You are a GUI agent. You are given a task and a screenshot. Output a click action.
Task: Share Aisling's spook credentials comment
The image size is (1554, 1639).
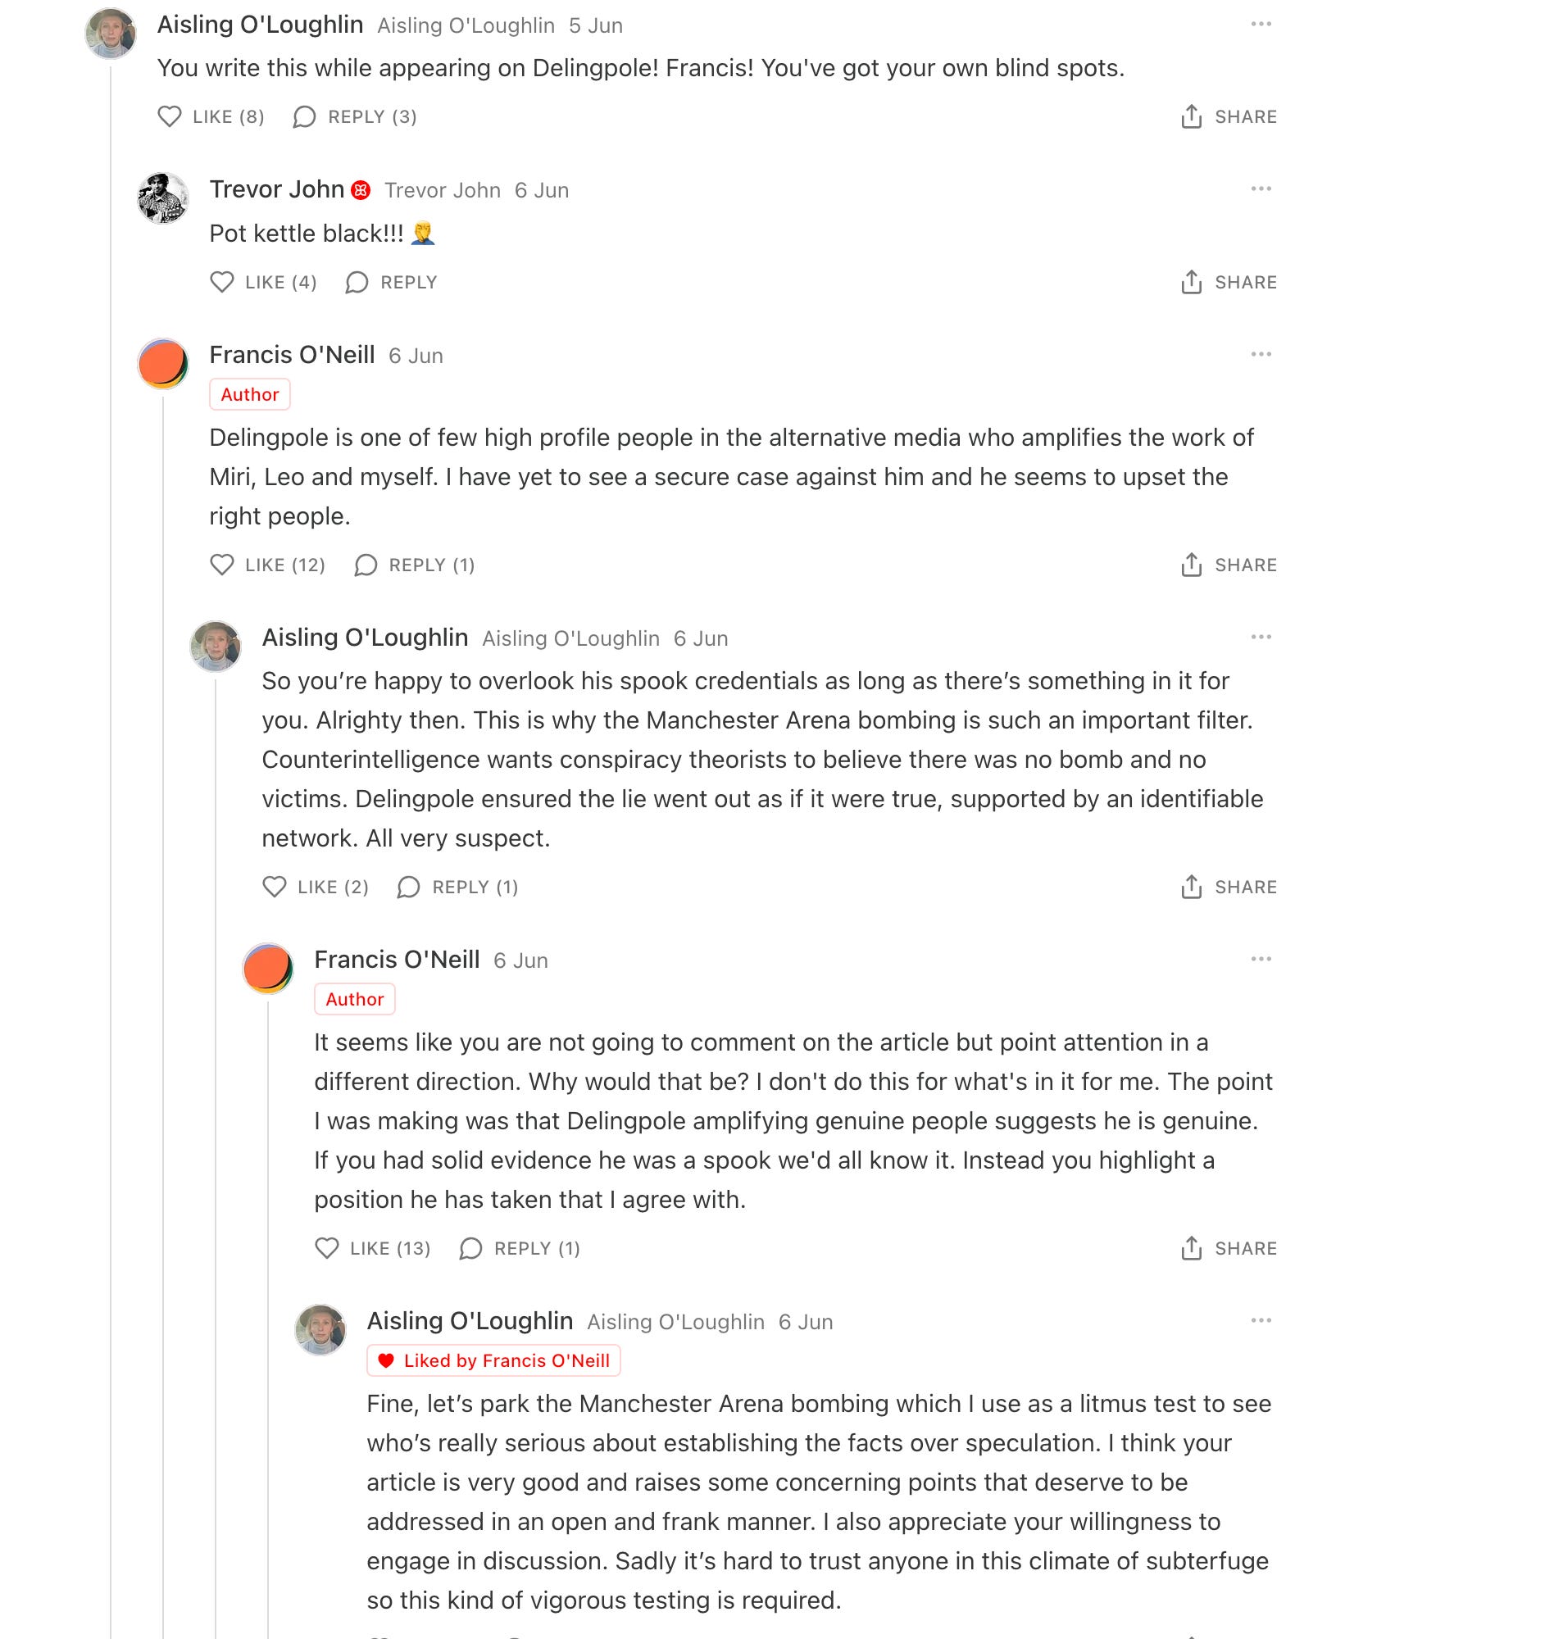[x=1229, y=887]
